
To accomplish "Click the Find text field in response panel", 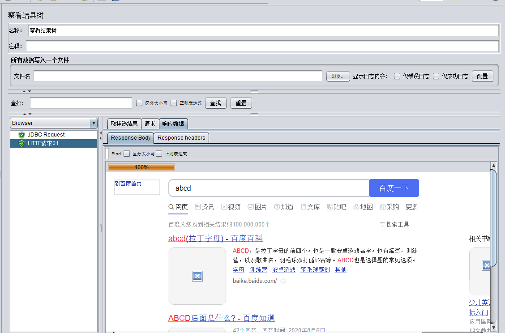I will point(107,154).
